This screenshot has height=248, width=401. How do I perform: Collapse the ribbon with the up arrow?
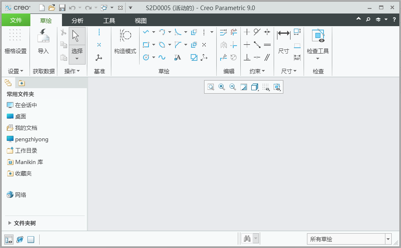[358, 19]
